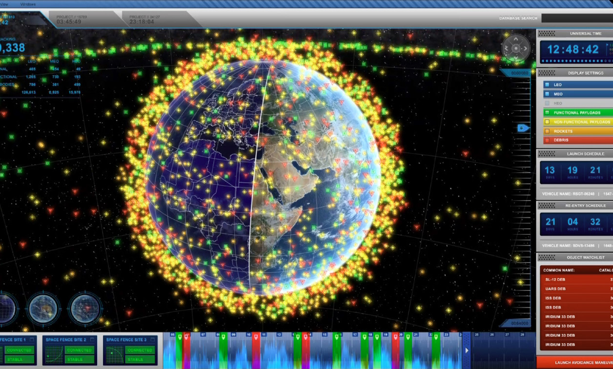
Task: Select the 0054000 altitude scale bottom label
Action: [x=519, y=323]
